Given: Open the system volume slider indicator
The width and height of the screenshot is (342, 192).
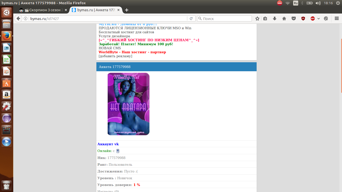Looking at the screenshot, I should tap(318, 3).
